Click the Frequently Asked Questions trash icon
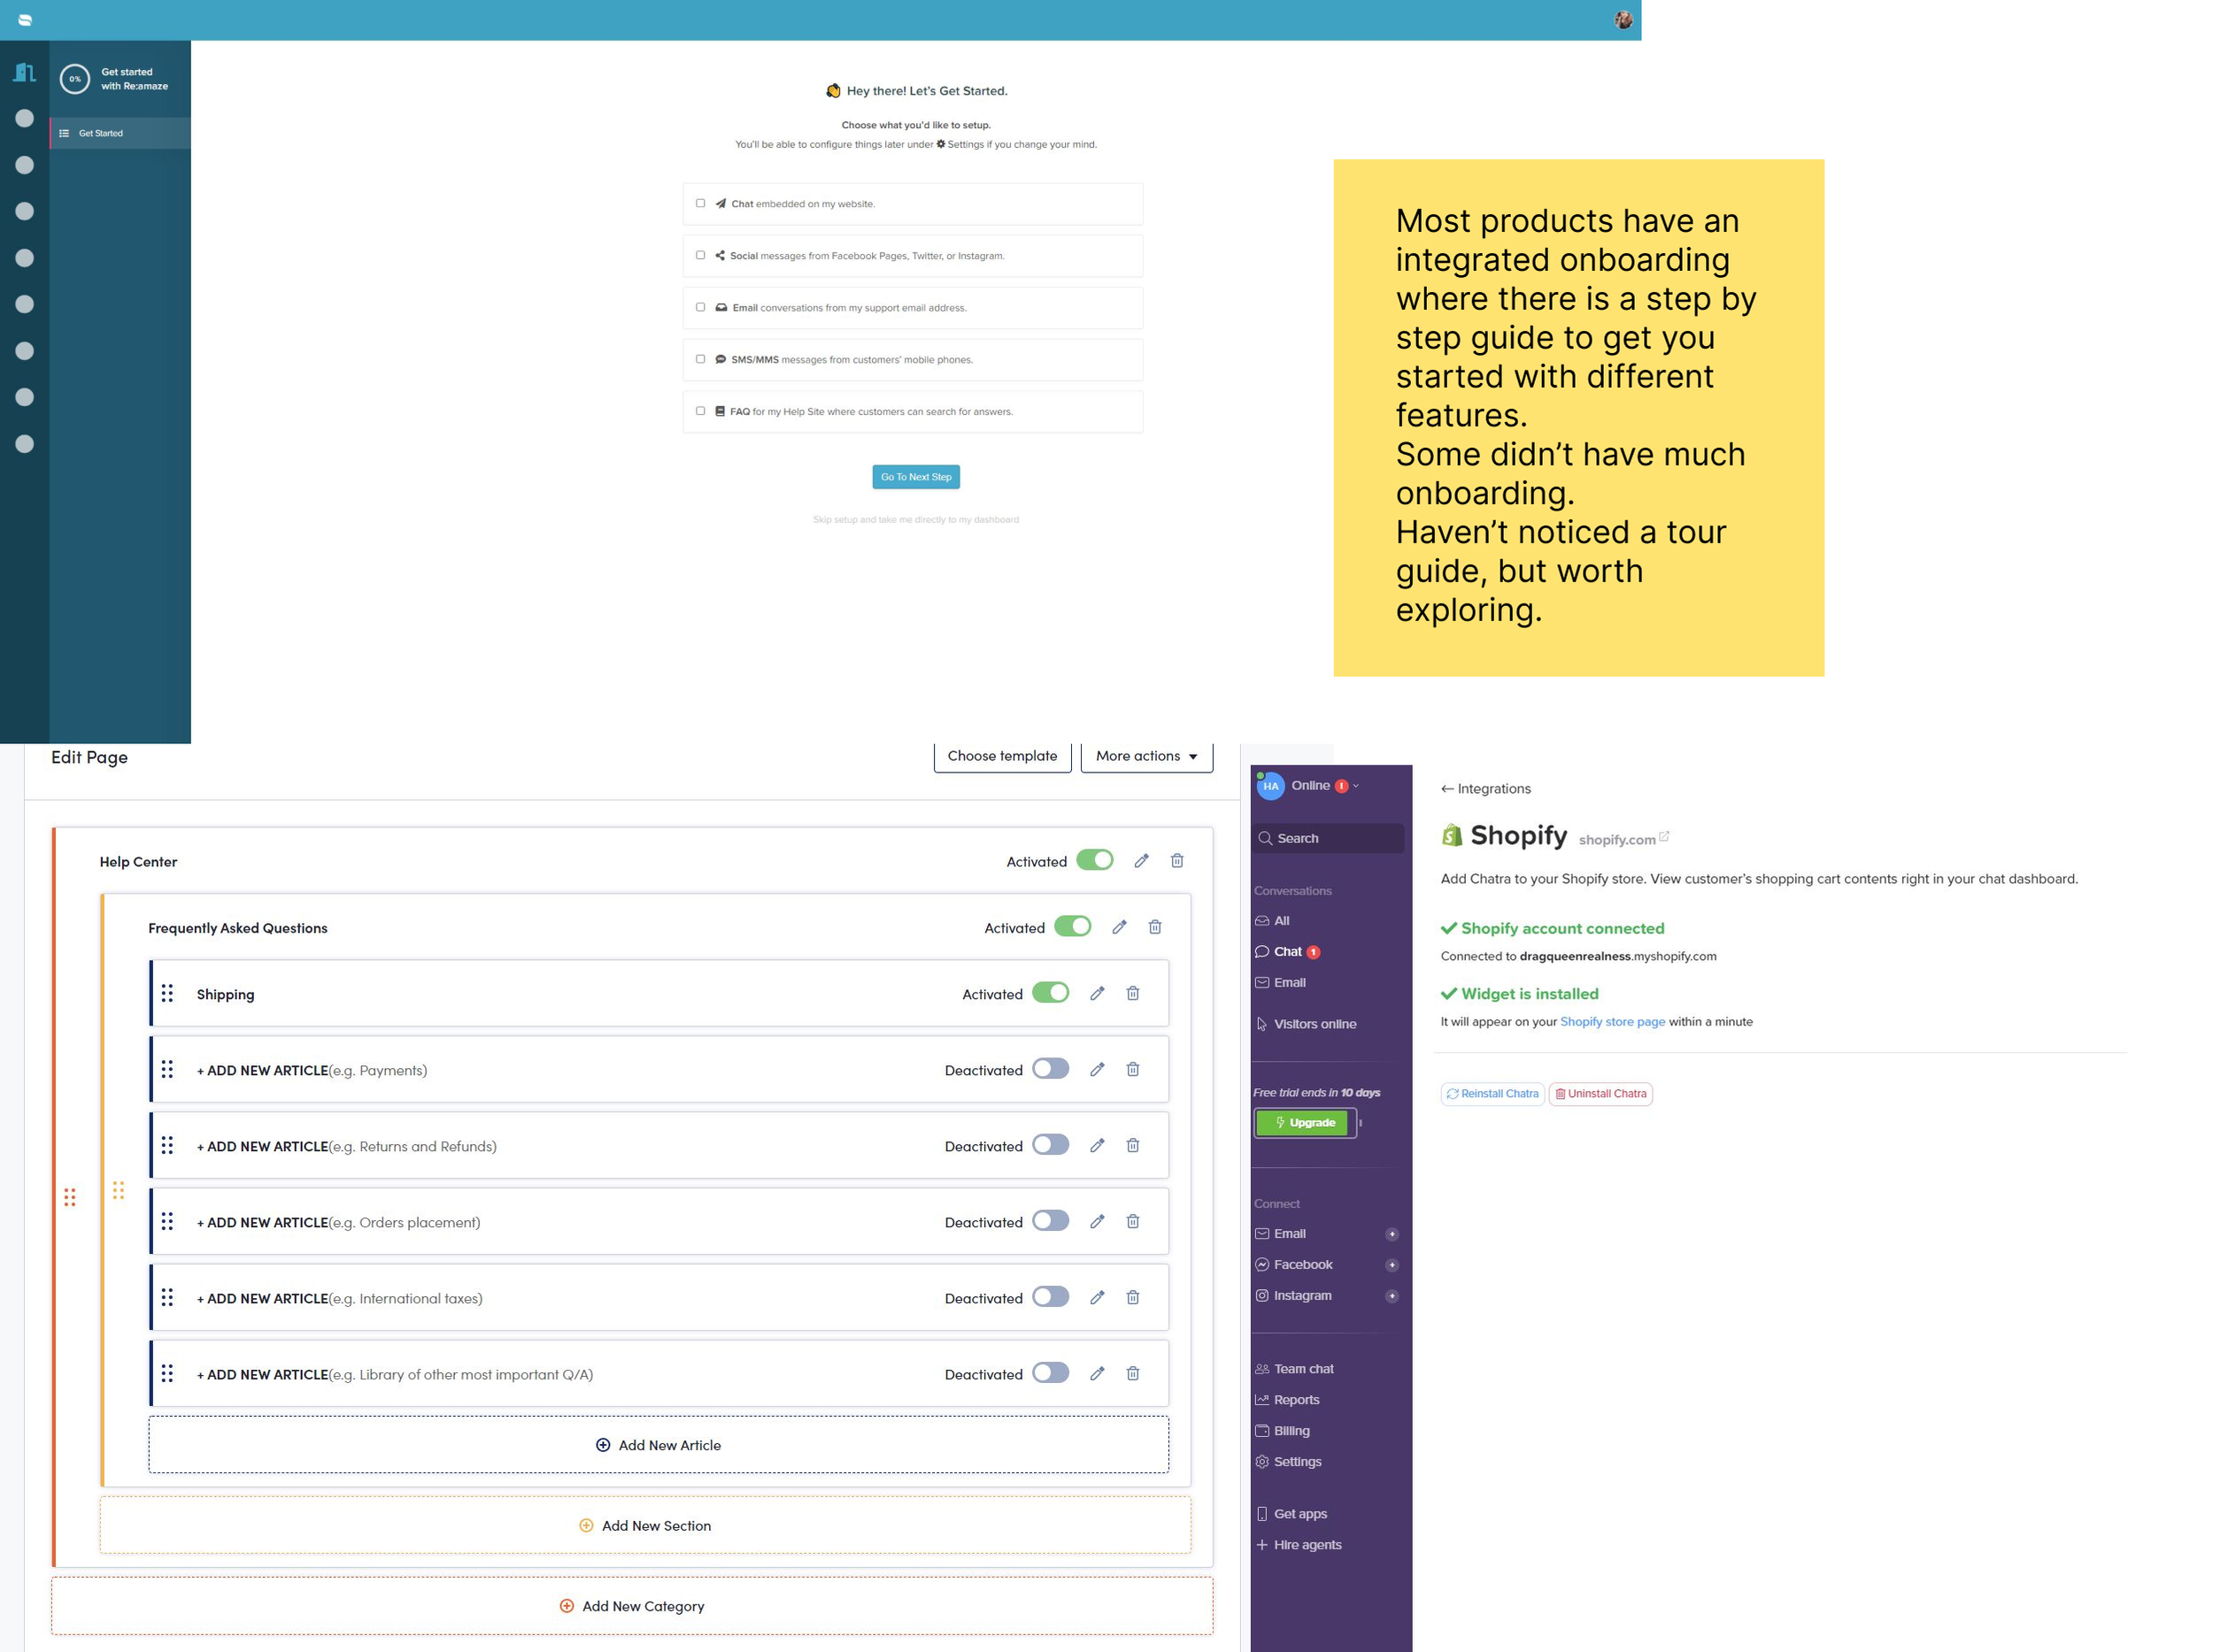Screen dimensions: 2213x1652 (x=1154, y=927)
